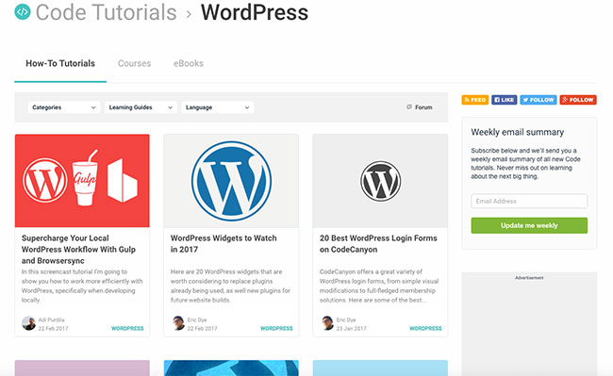Click WORDPRESS tag on the Gulp card
Viewport: 613px width, 376px height.
pos(127,328)
